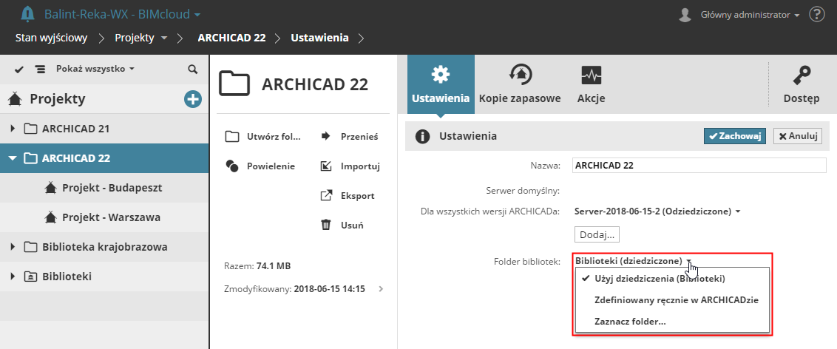This screenshot has height=349, width=837.
Task: Click ARCHICAD 22 in the breadcrumb
Action: point(231,38)
